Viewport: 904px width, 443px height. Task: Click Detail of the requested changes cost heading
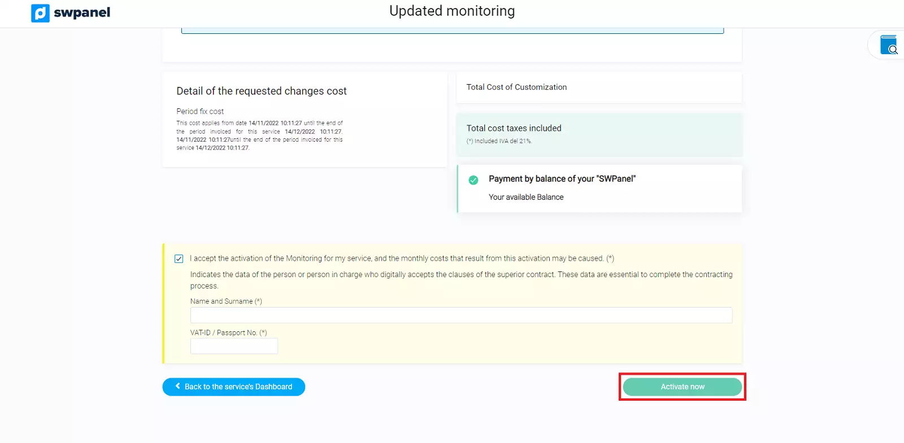262,91
